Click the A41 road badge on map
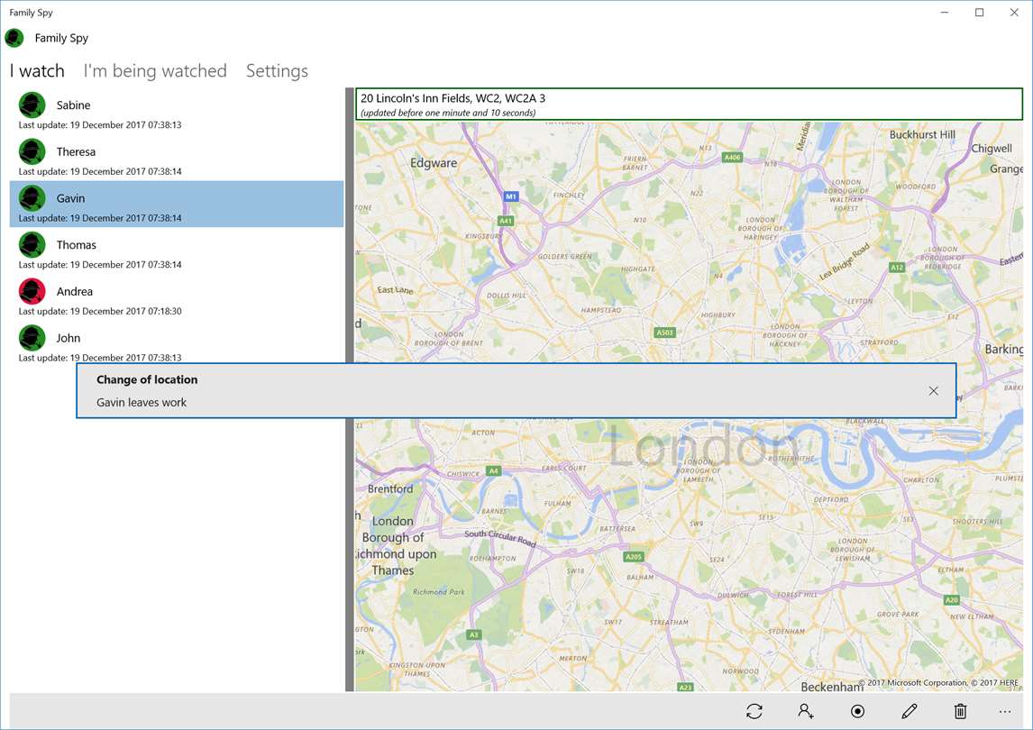The image size is (1033, 730). pyautogui.click(x=506, y=221)
